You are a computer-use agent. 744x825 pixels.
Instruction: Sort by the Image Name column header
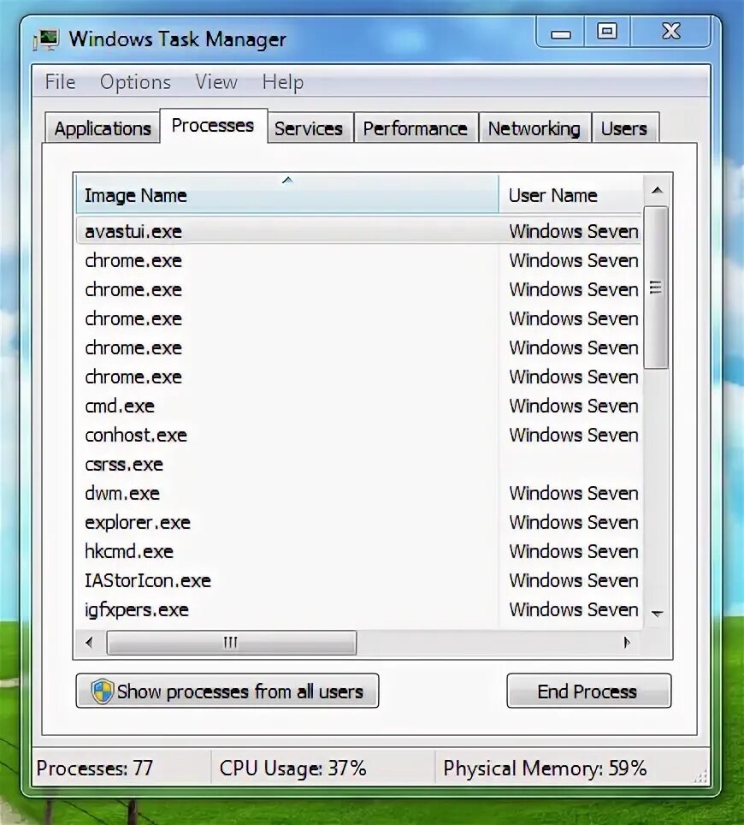point(287,194)
